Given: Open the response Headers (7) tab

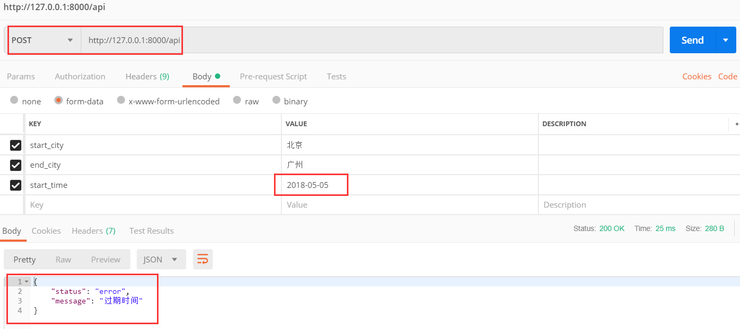Looking at the screenshot, I should click(94, 231).
